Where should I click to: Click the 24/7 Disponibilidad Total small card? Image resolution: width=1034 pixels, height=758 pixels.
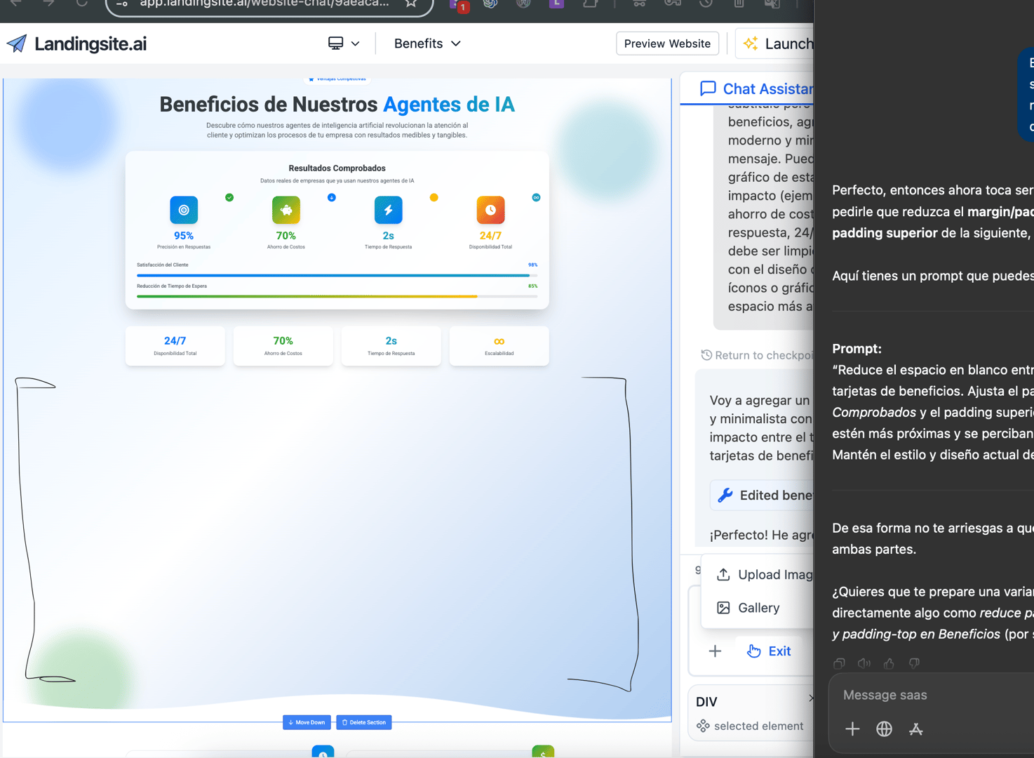pyautogui.click(x=175, y=346)
